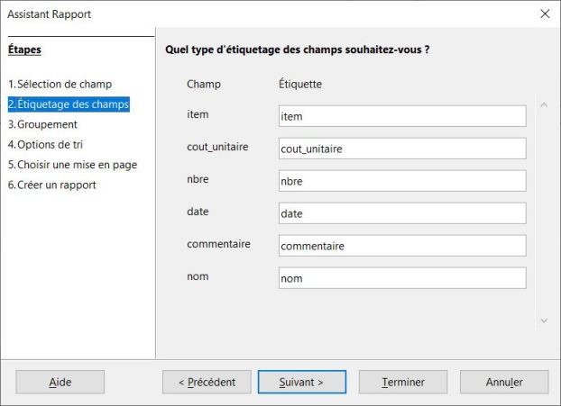Image resolution: width=561 pixels, height=406 pixels.
Task: Jump to step 4 Options de tri
Action: [51, 144]
